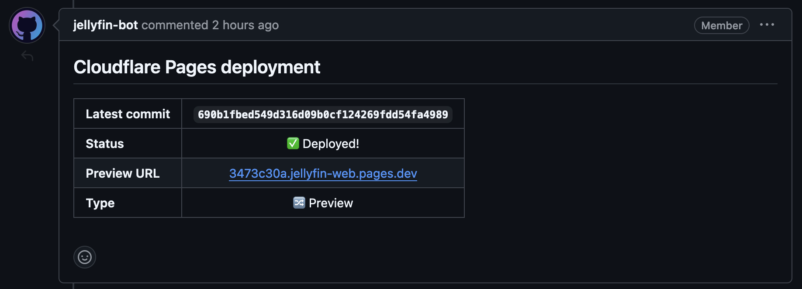Click the jellyfin-bot avatar image

[27, 25]
